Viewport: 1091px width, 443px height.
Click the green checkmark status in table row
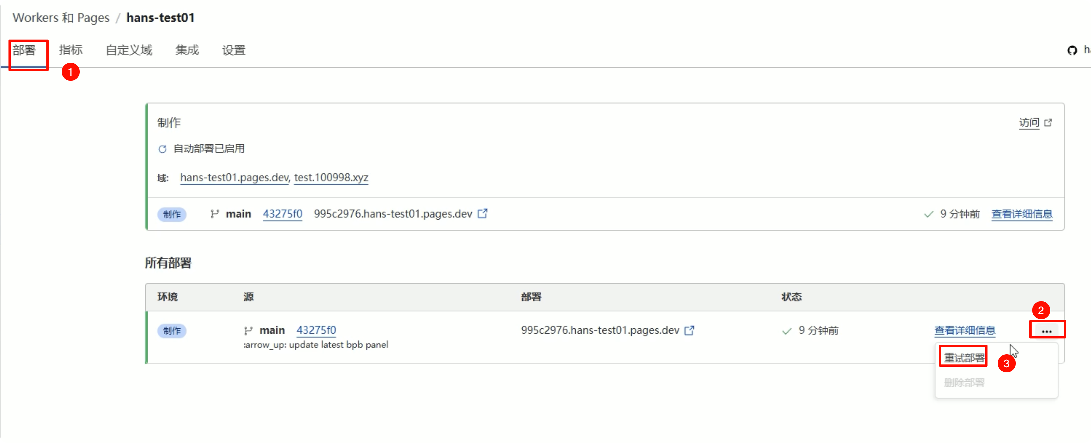tap(786, 331)
